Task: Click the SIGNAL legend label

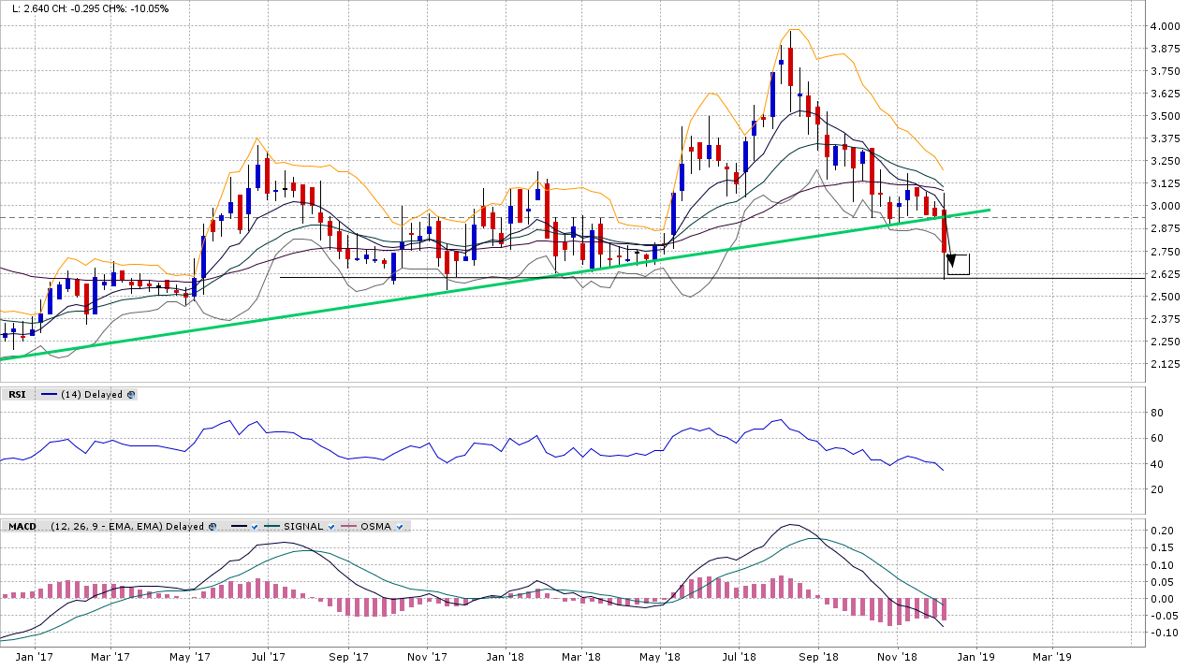Action: click(302, 527)
